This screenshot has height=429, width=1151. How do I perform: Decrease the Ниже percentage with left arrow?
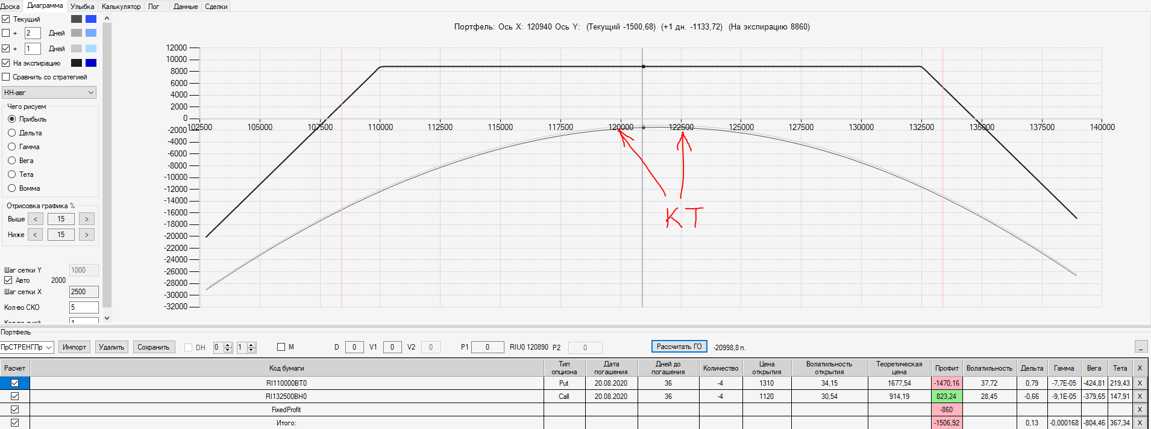(36, 235)
